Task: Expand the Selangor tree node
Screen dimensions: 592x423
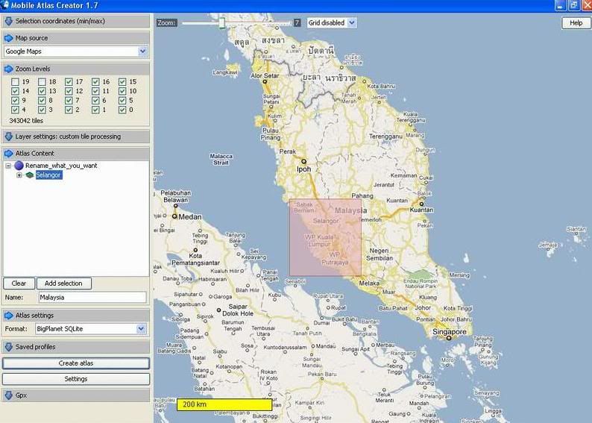Action: 19,175
